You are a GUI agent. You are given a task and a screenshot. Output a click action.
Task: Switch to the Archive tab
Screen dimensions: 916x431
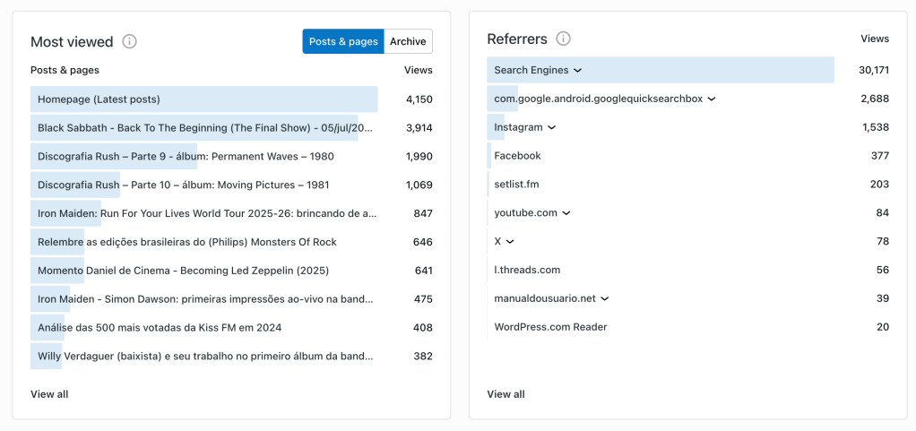click(408, 41)
